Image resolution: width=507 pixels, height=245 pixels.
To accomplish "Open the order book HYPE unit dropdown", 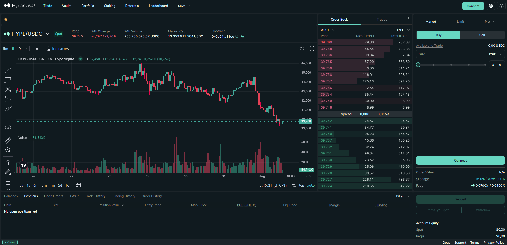I will (x=402, y=30).
